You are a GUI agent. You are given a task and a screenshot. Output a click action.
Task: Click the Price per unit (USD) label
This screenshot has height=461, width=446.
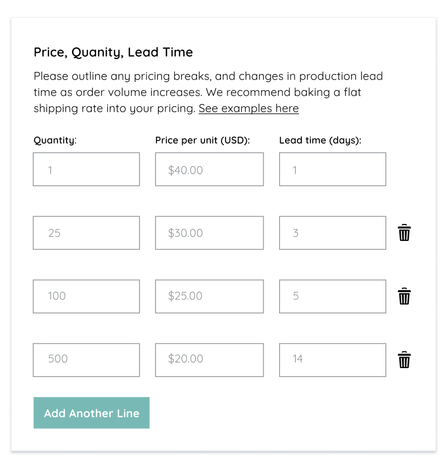pos(202,141)
